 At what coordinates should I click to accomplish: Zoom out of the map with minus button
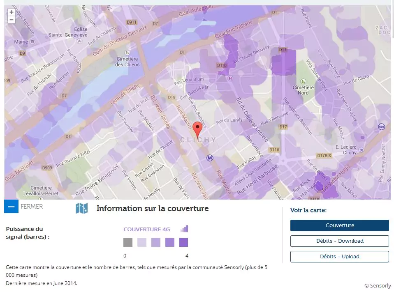tap(11, 20)
